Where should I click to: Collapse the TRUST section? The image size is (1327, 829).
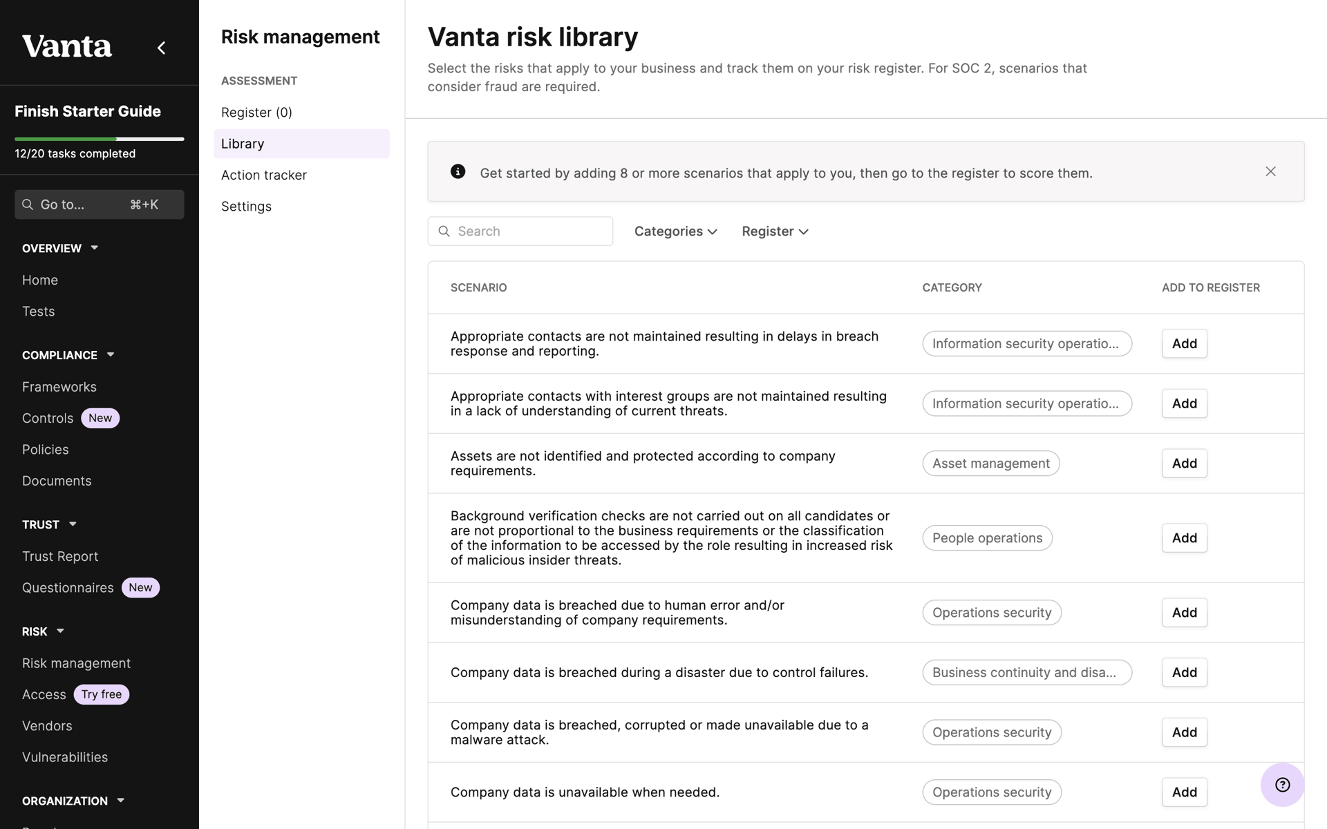[x=49, y=524]
